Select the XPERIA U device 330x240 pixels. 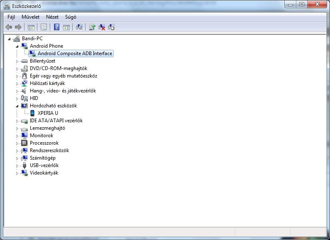pyautogui.click(x=48, y=113)
